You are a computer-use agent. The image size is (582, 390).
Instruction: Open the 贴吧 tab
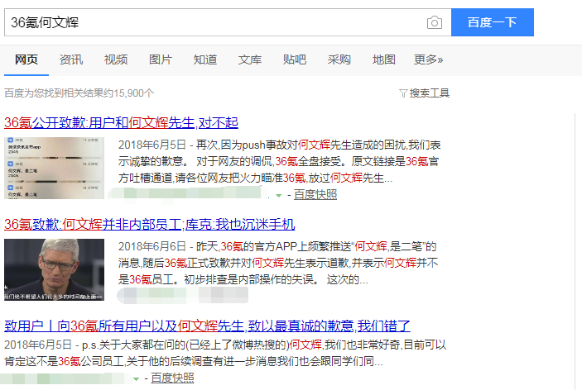pos(295,59)
